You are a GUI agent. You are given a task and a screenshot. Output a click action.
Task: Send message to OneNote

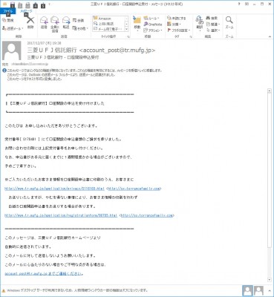[153, 25]
